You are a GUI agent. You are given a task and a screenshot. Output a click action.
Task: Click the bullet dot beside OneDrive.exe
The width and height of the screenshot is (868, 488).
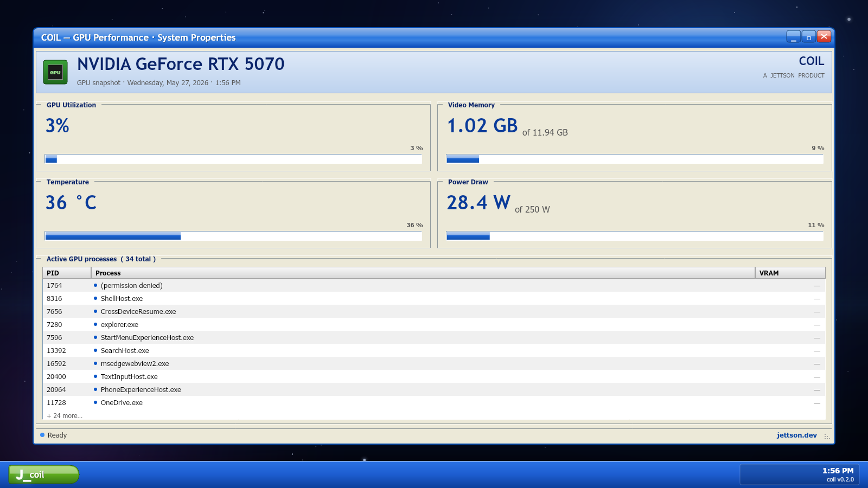tap(95, 402)
